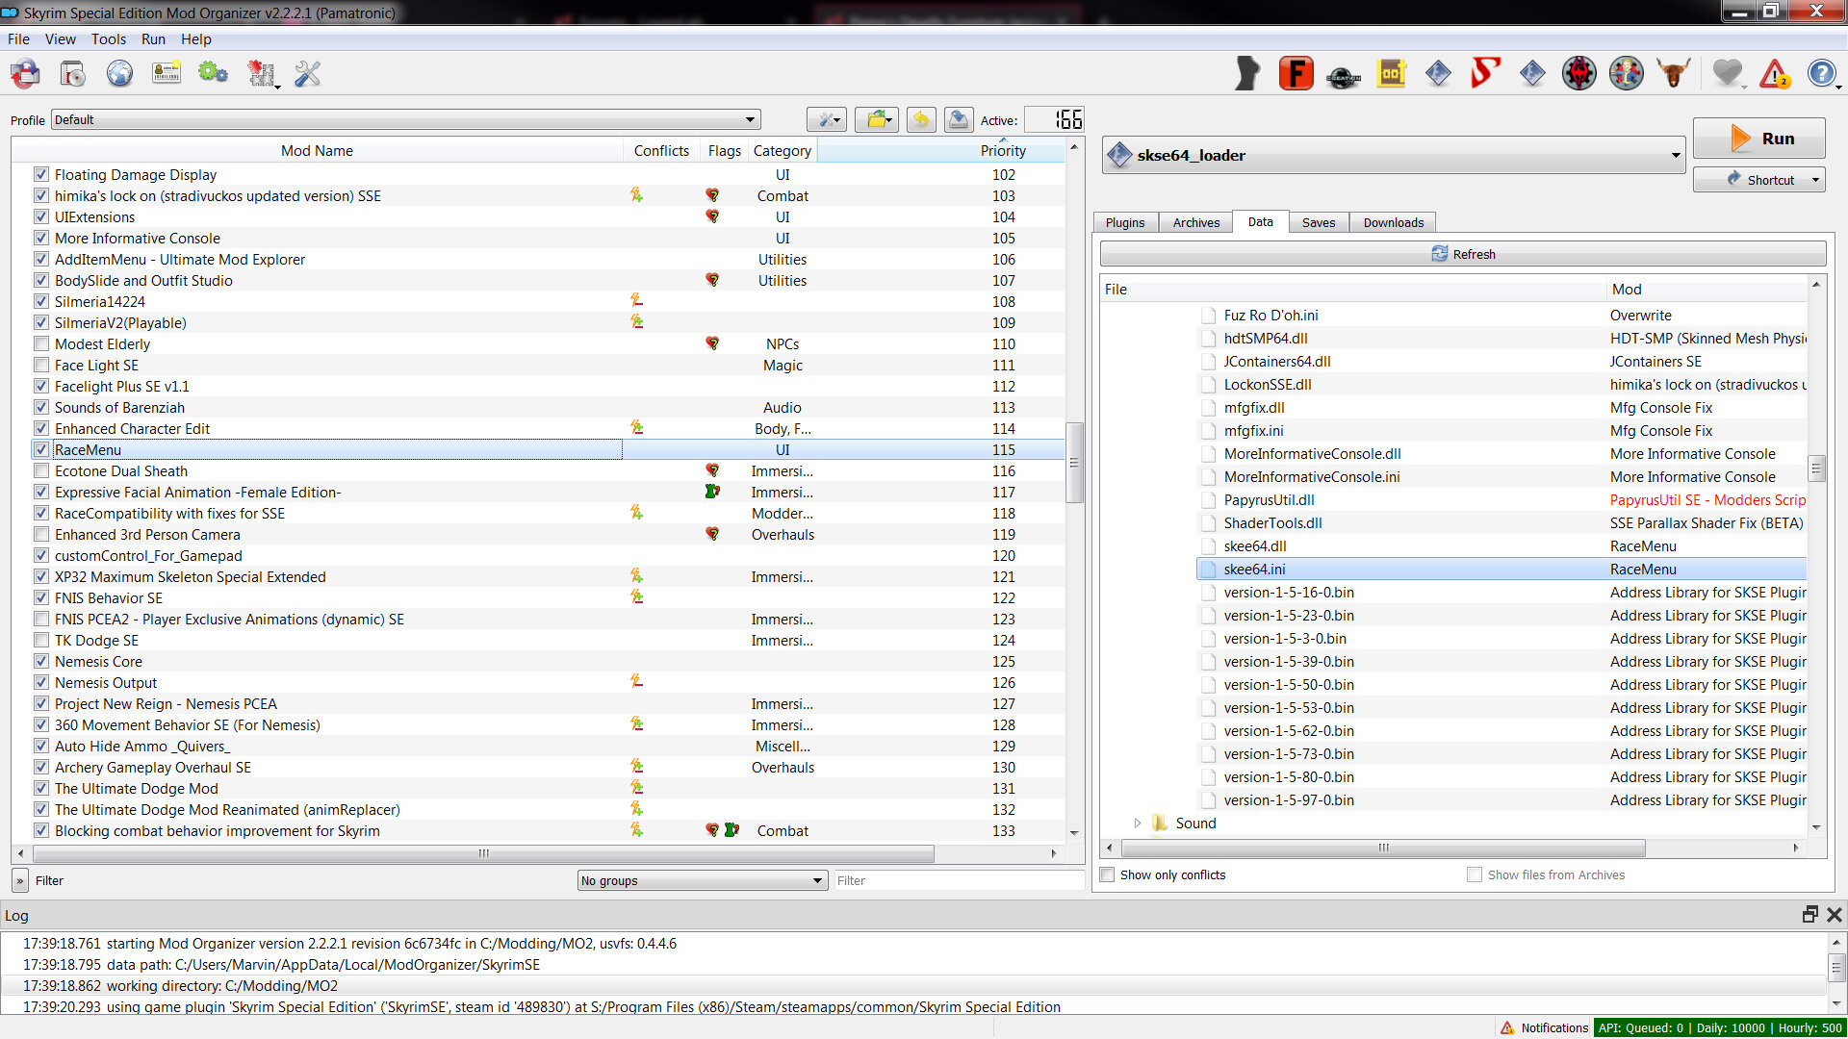
Task: Open the Profile Default dropdown
Action: [x=405, y=120]
